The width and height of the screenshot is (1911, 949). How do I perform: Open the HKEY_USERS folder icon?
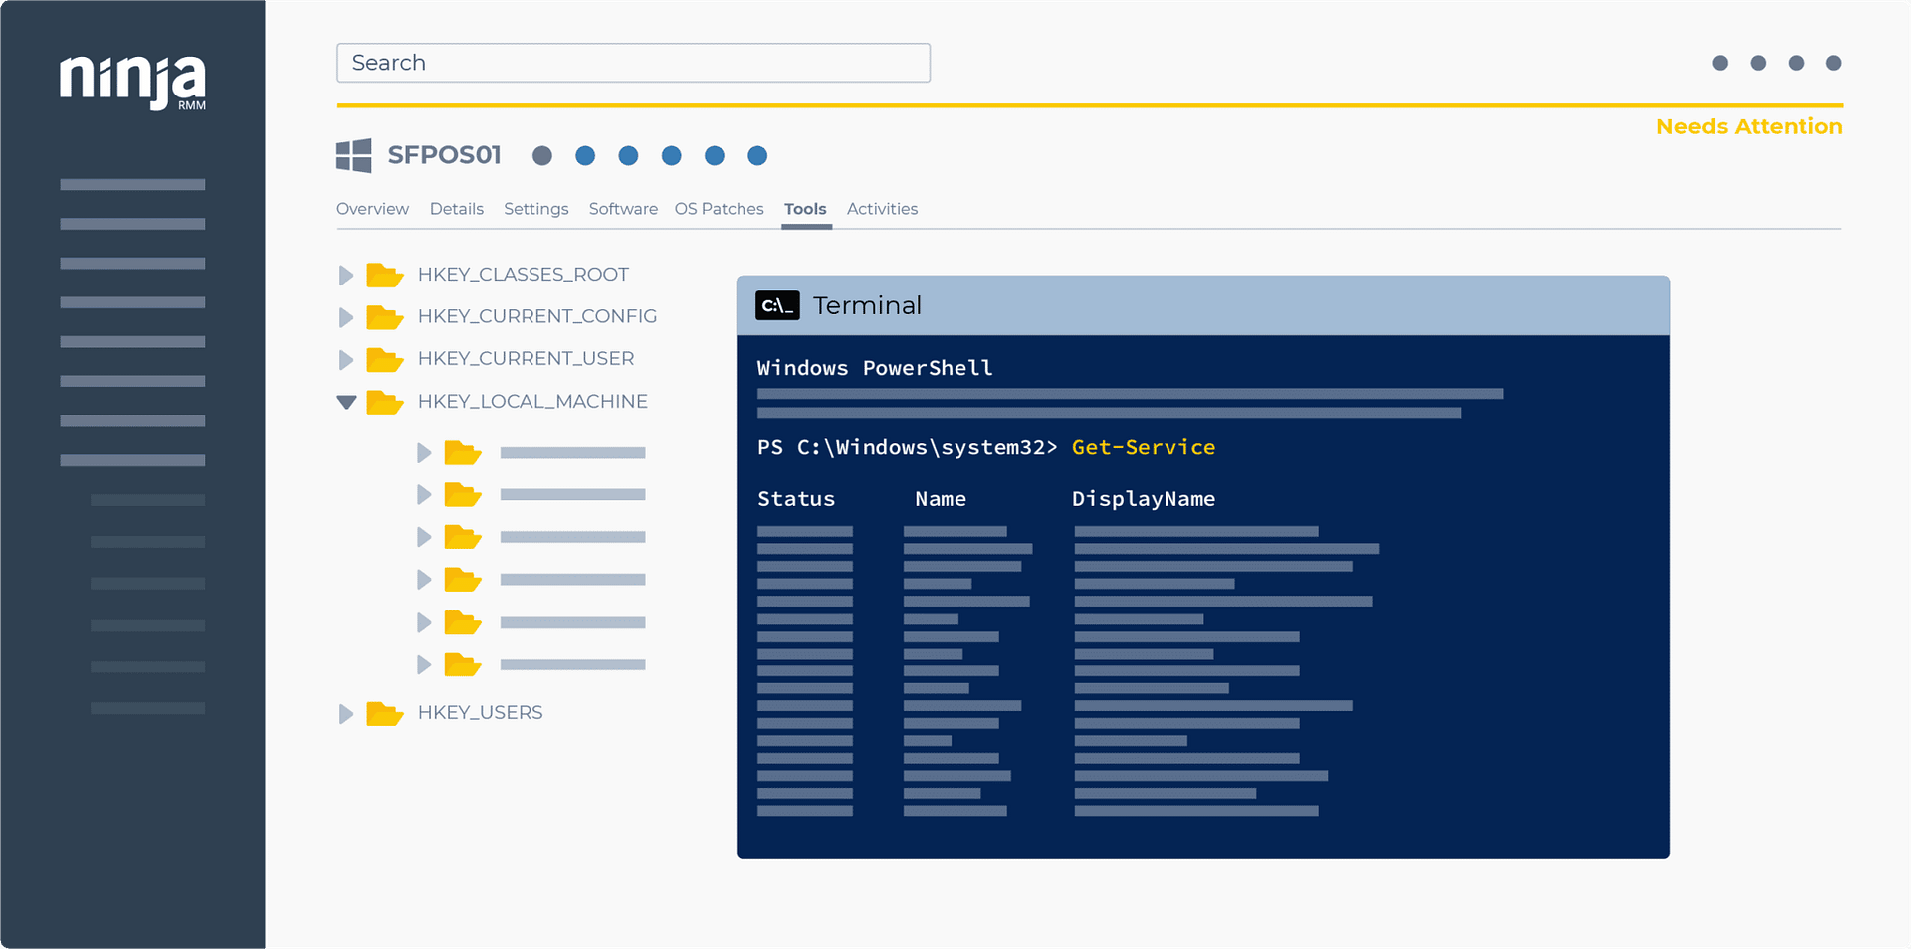(x=386, y=713)
